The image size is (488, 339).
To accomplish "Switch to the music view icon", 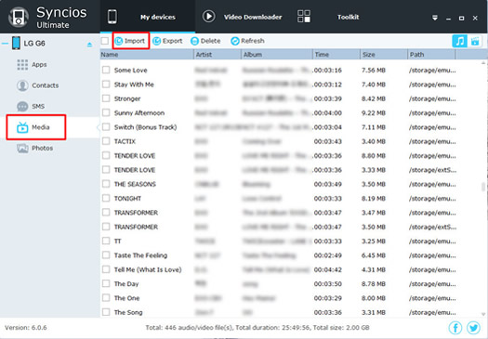I will click(460, 41).
